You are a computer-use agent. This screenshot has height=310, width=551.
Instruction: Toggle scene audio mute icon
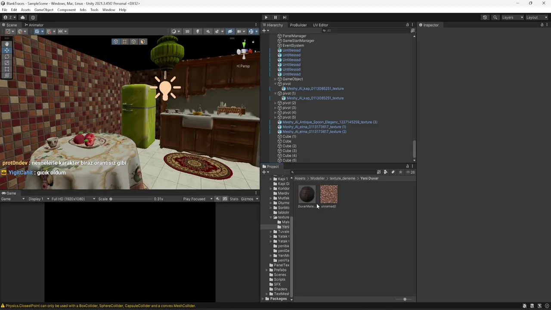point(208,31)
